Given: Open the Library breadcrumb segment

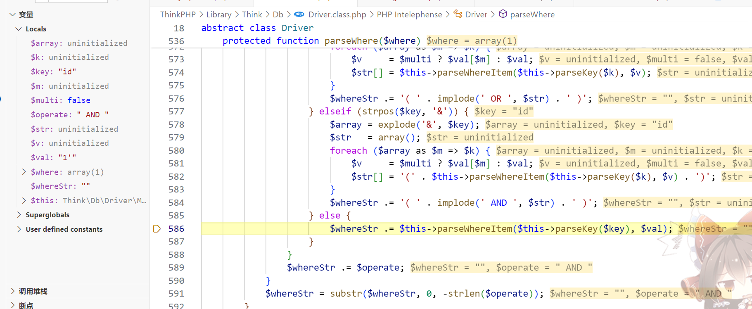Looking at the screenshot, I should [218, 14].
